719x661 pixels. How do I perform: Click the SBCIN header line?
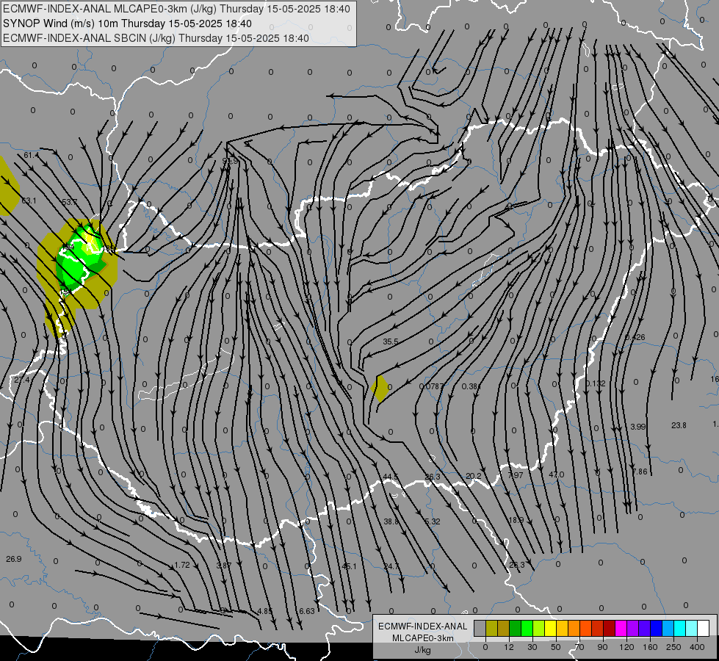(156, 38)
